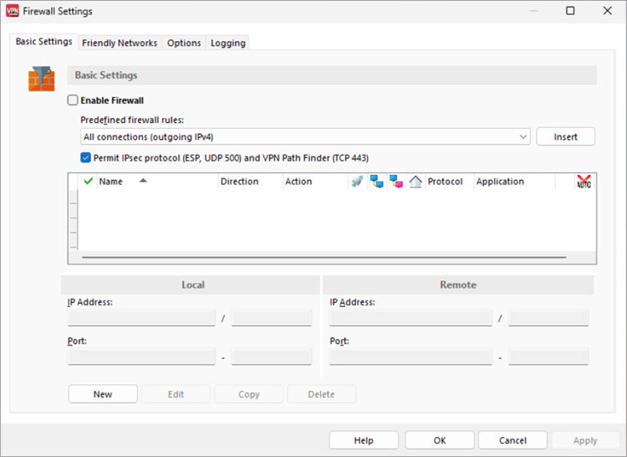This screenshot has height=457, width=627.
Task: Click the Insert button
Action: tap(565, 137)
